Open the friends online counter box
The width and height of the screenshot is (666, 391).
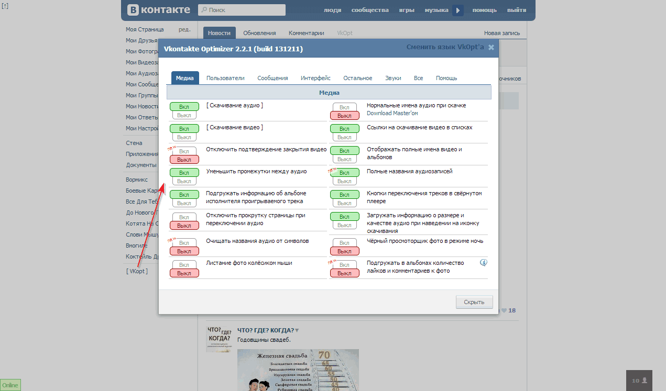click(x=639, y=381)
